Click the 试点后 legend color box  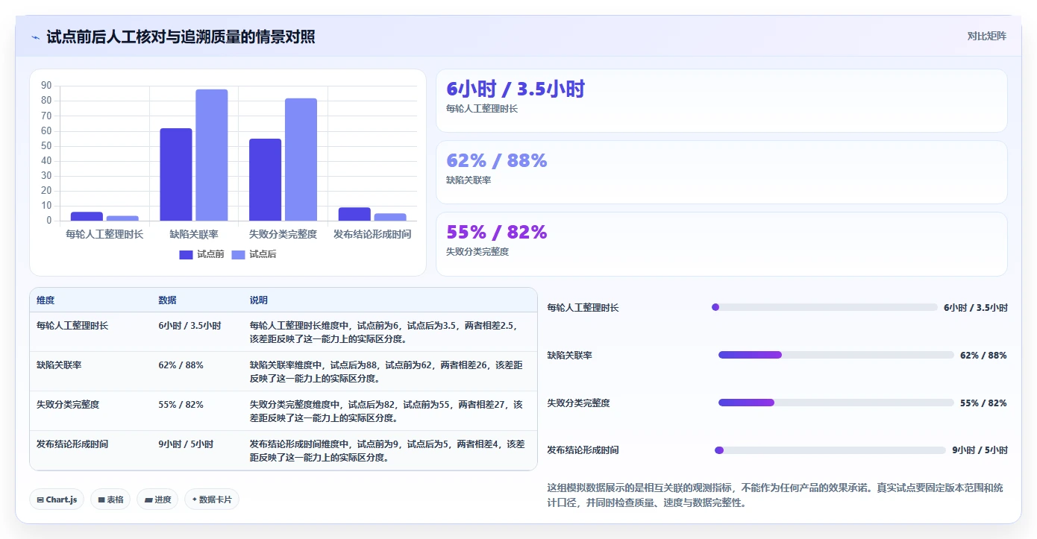click(239, 255)
